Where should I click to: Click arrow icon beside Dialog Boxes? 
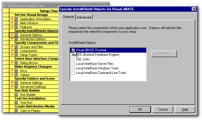click(x=16, y=63)
